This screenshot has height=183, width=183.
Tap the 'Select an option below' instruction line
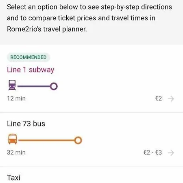(x=89, y=7)
